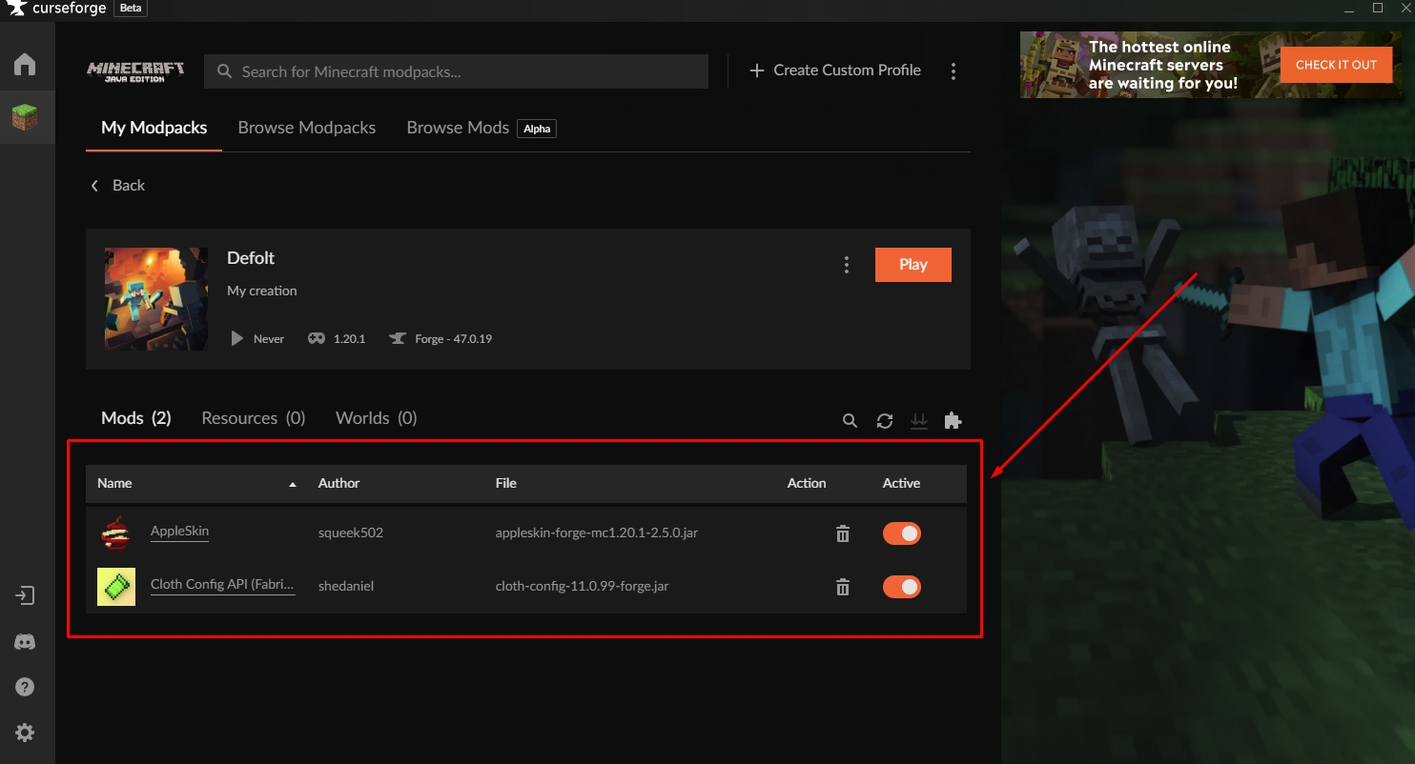The image size is (1415, 764).
Task: Select the Minecraft grass block icon
Action: pyautogui.click(x=25, y=118)
